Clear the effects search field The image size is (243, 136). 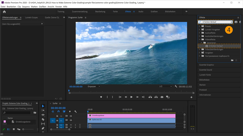[231, 22]
